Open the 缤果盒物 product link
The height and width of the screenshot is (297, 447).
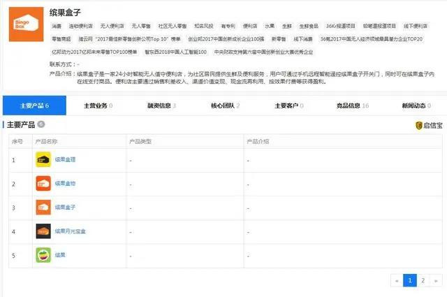click(x=65, y=184)
